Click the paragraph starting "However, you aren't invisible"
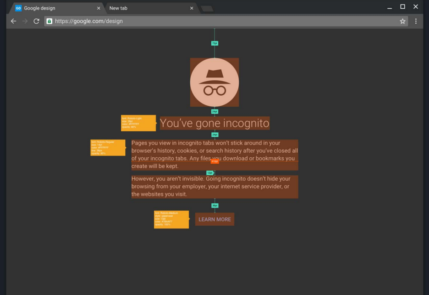 tap(214, 186)
